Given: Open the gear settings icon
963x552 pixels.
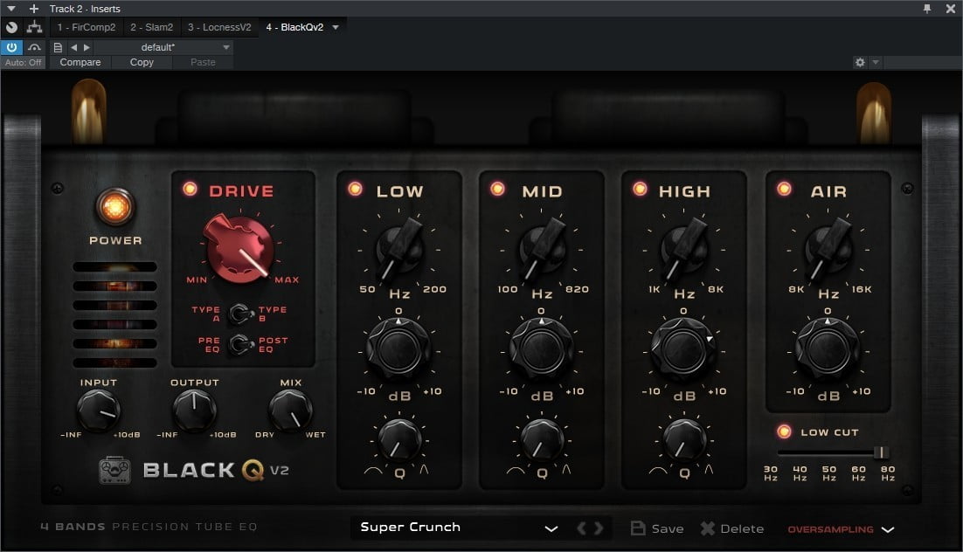Looking at the screenshot, I should click(860, 63).
